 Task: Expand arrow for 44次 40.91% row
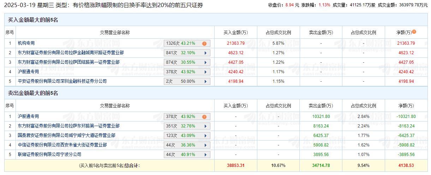pyautogui.click(x=205, y=155)
